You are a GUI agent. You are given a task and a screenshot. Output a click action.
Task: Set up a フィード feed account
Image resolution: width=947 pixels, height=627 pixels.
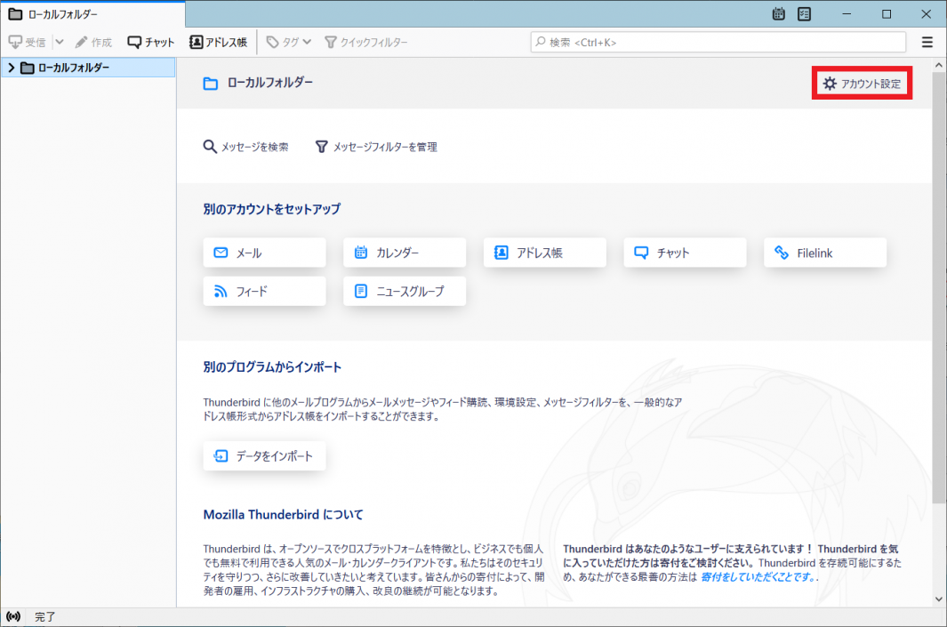[x=264, y=291]
